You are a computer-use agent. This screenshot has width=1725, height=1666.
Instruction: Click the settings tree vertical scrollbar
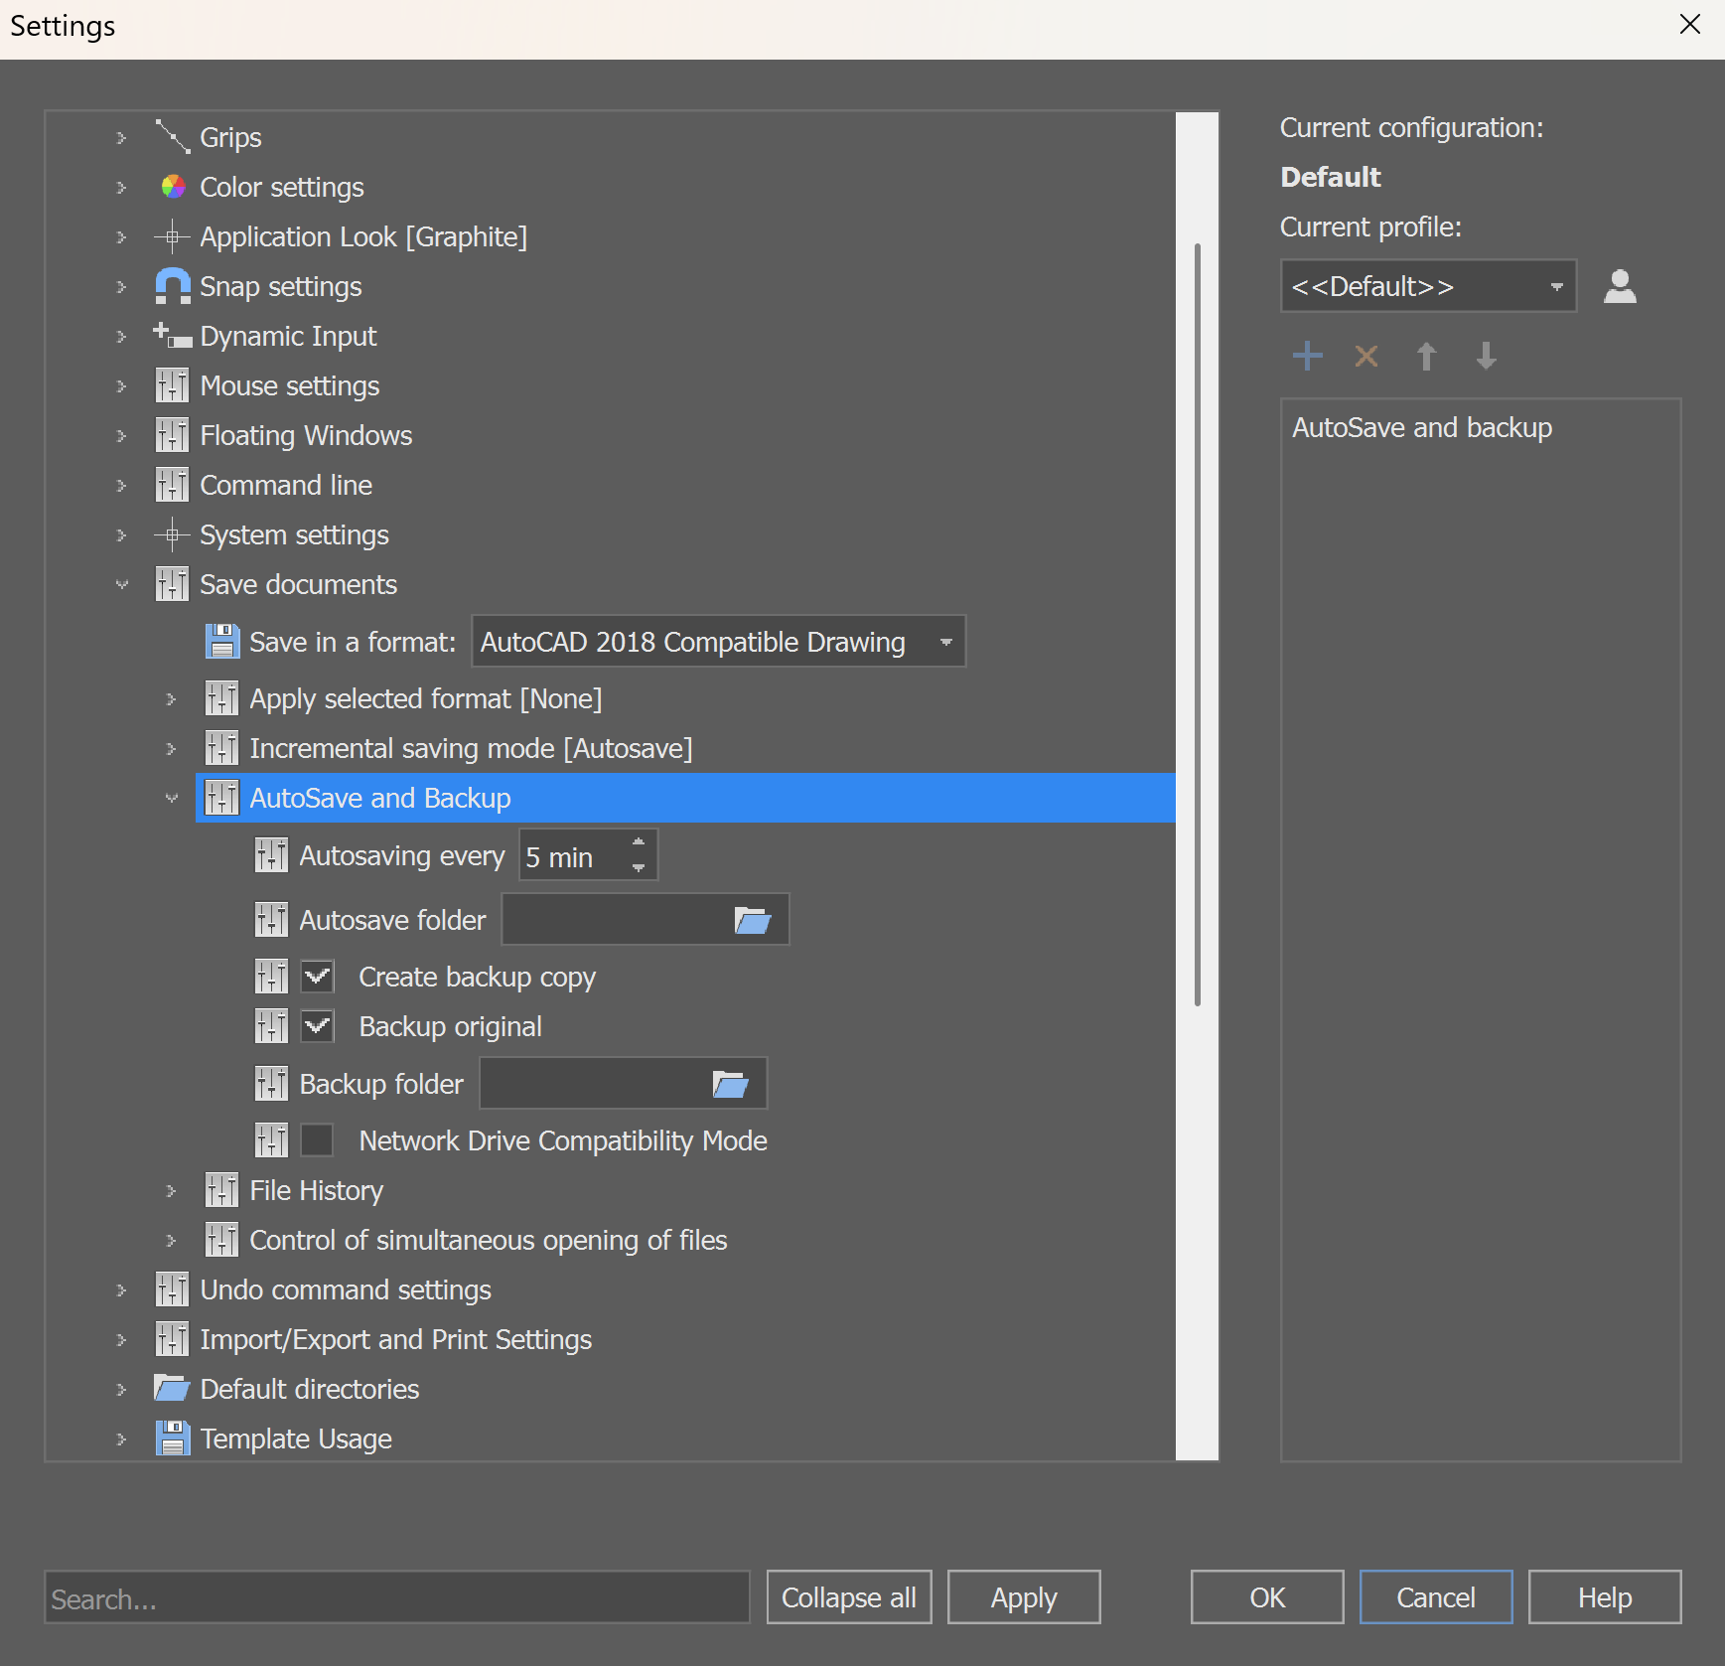(x=1198, y=624)
